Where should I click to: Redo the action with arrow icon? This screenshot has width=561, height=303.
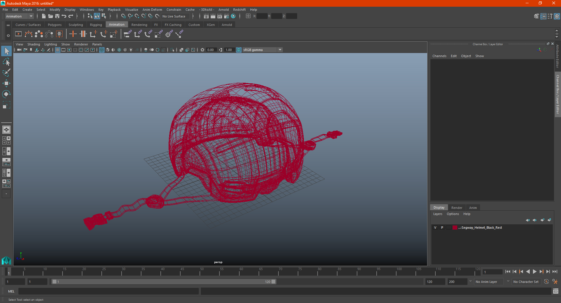tap(71, 16)
